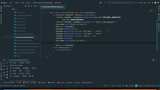
Task: Collapse the jdbc folder in project tree
Action: pos(11,9)
